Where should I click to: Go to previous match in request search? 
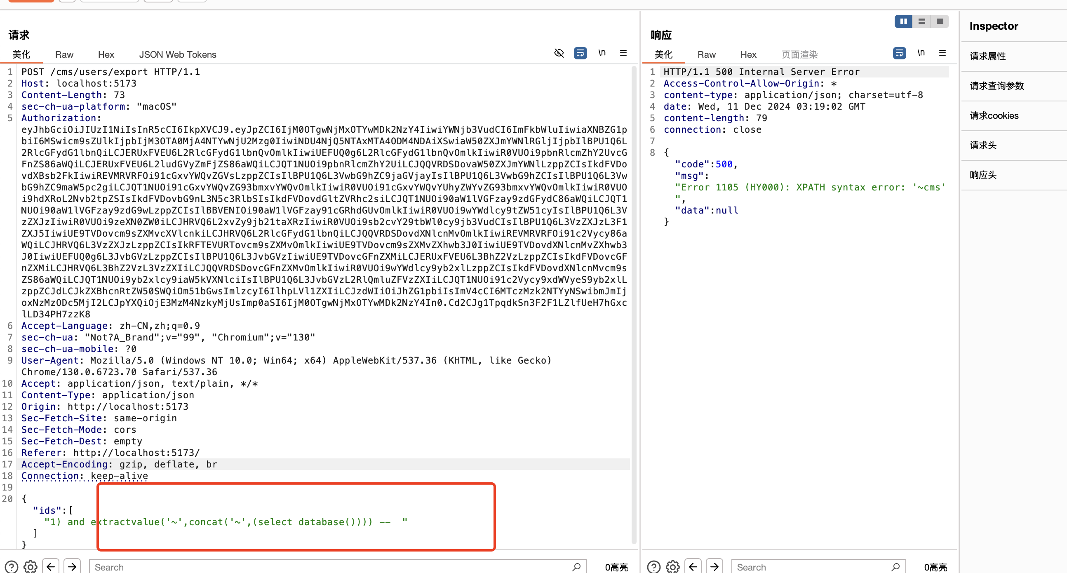51,566
